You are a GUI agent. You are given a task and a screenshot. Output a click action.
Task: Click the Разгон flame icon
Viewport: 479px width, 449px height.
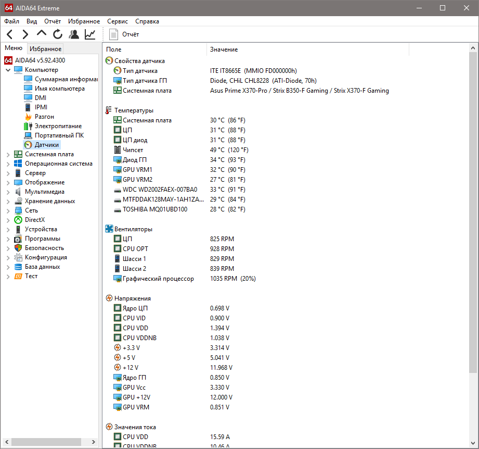[x=28, y=117]
